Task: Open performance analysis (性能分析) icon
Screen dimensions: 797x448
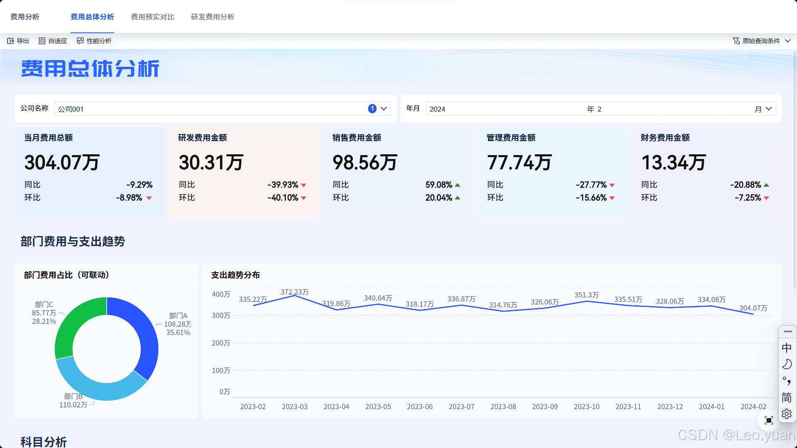Action: click(81, 41)
